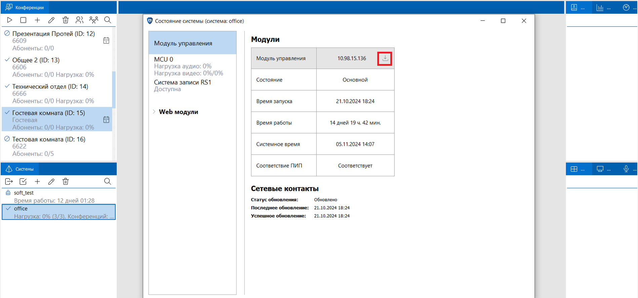Image resolution: width=638 pixels, height=298 pixels.
Task: Select the office system
Action: click(59, 212)
